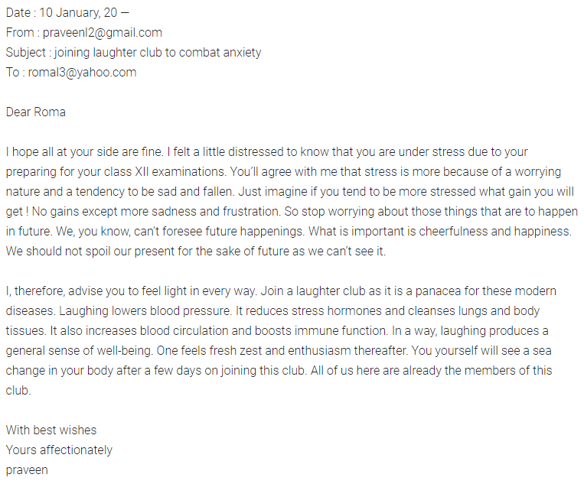Click the 'Dear Roma' greeting
The width and height of the screenshot is (584, 484).
coord(36,112)
